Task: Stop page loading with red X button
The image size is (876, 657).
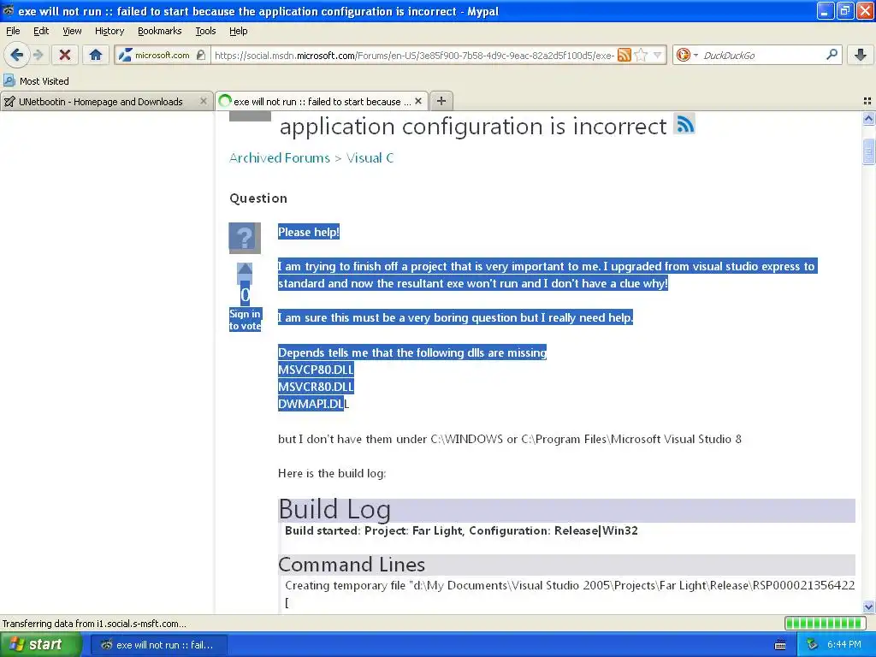Action: 65,55
